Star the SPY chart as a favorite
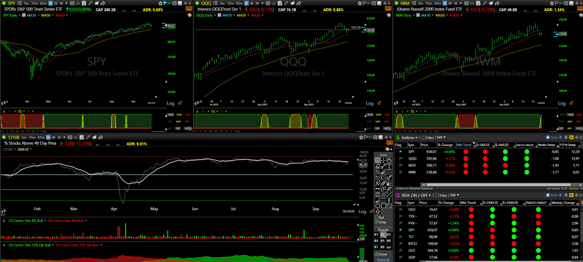583x262 pixels. pyautogui.click(x=160, y=3)
